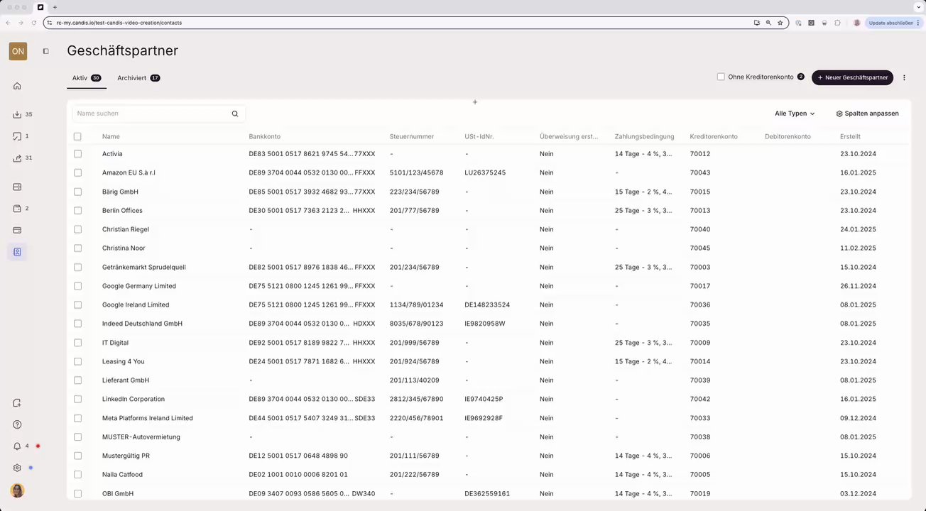Toggle the Ohne Kreditorenkonto checkbox

coord(721,77)
